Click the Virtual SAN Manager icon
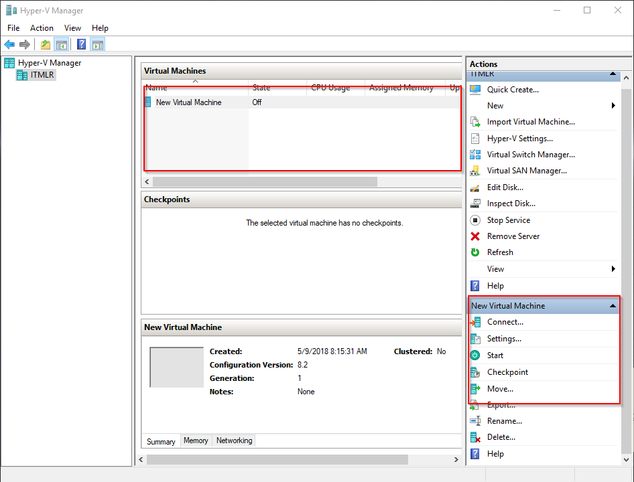 [475, 171]
